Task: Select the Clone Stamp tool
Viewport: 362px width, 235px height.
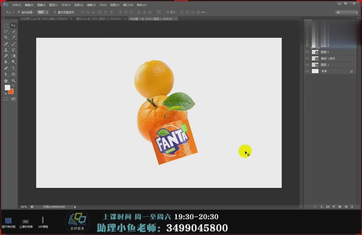Action: click(6, 50)
